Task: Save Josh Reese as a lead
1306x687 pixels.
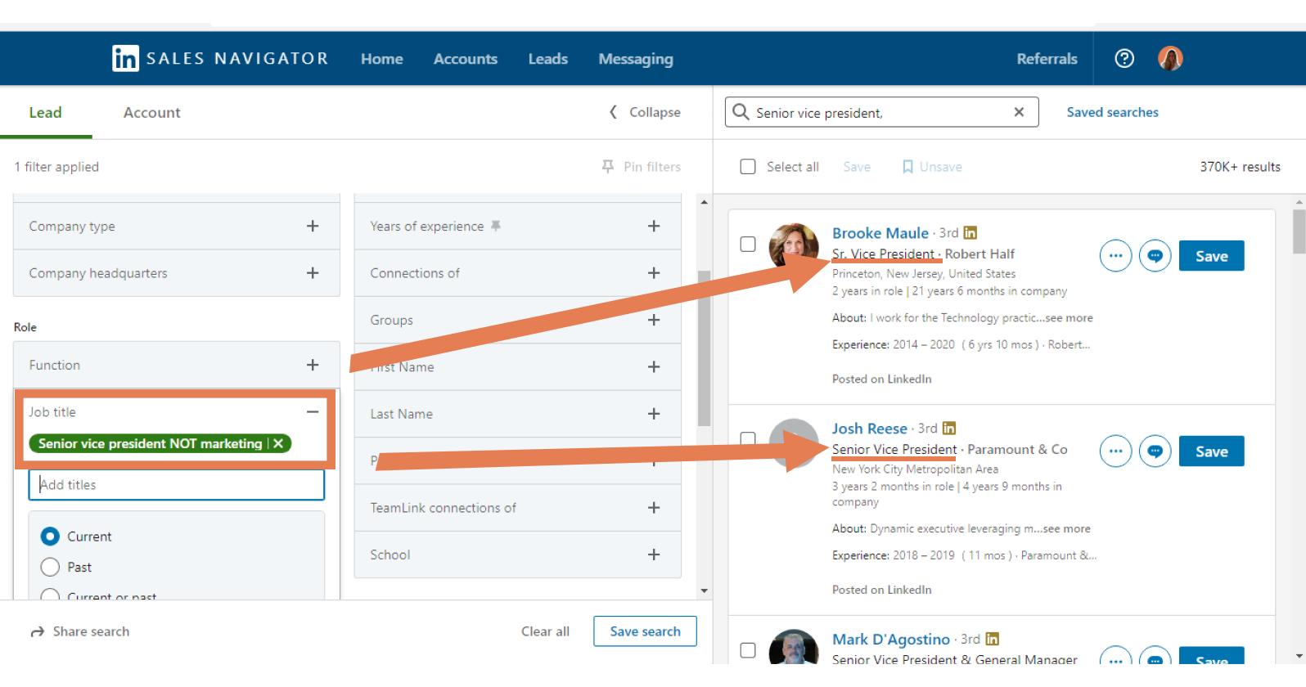Action: [x=1212, y=451]
